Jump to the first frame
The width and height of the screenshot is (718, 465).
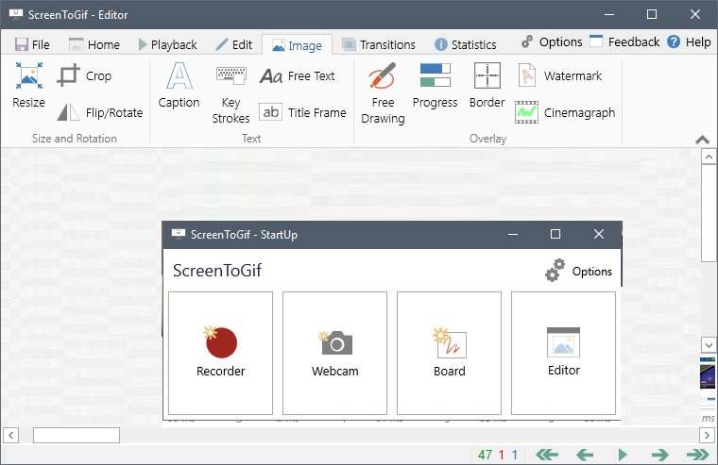pyautogui.click(x=547, y=455)
